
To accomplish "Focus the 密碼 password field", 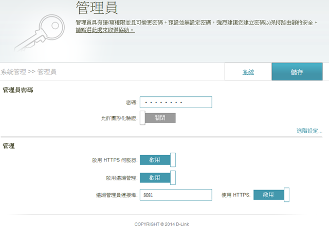I will pyautogui.click(x=176, y=102).
